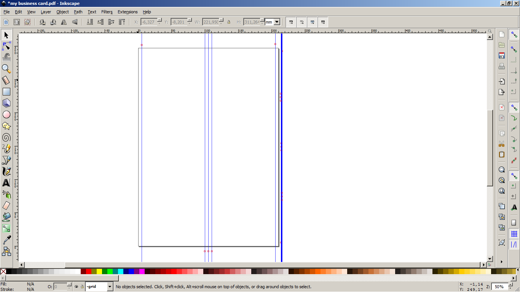Click the flip horizontal button
The image size is (520, 292).
tap(64, 22)
